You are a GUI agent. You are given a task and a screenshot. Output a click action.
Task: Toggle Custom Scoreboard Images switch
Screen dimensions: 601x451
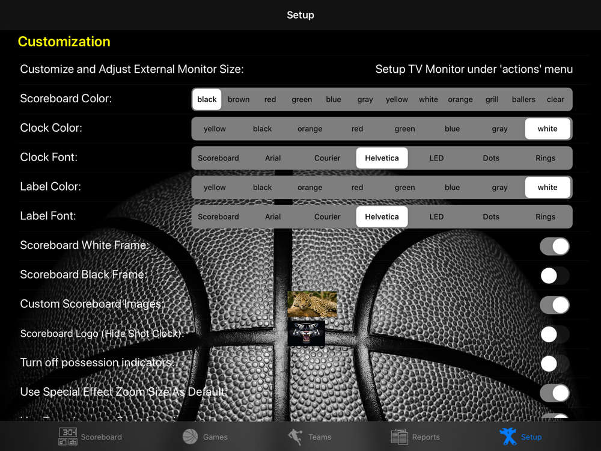click(555, 305)
